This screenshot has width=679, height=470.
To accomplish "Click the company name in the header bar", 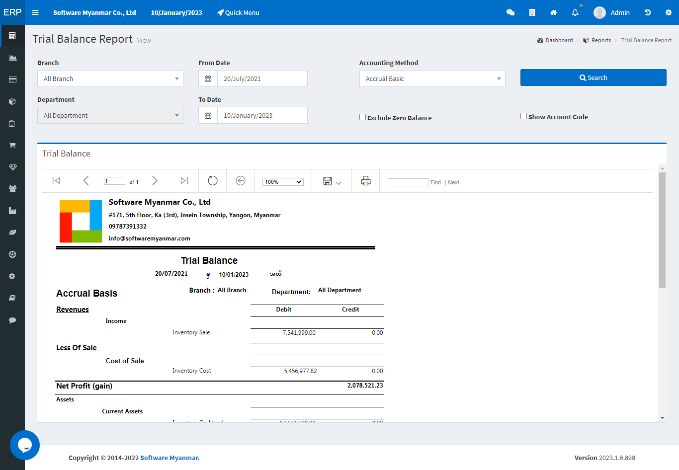I will (94, 12).
